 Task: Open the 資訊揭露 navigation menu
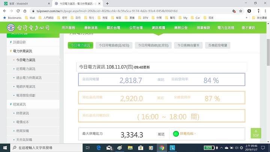point(158,28)
